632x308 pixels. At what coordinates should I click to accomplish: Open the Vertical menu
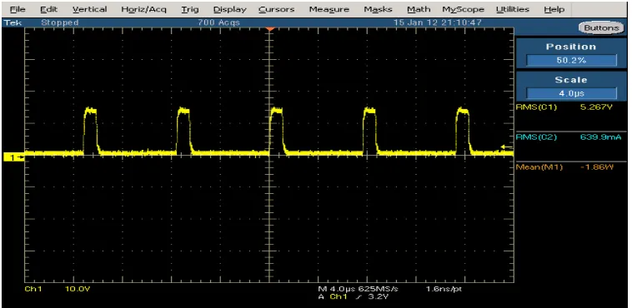click(89, 9)
